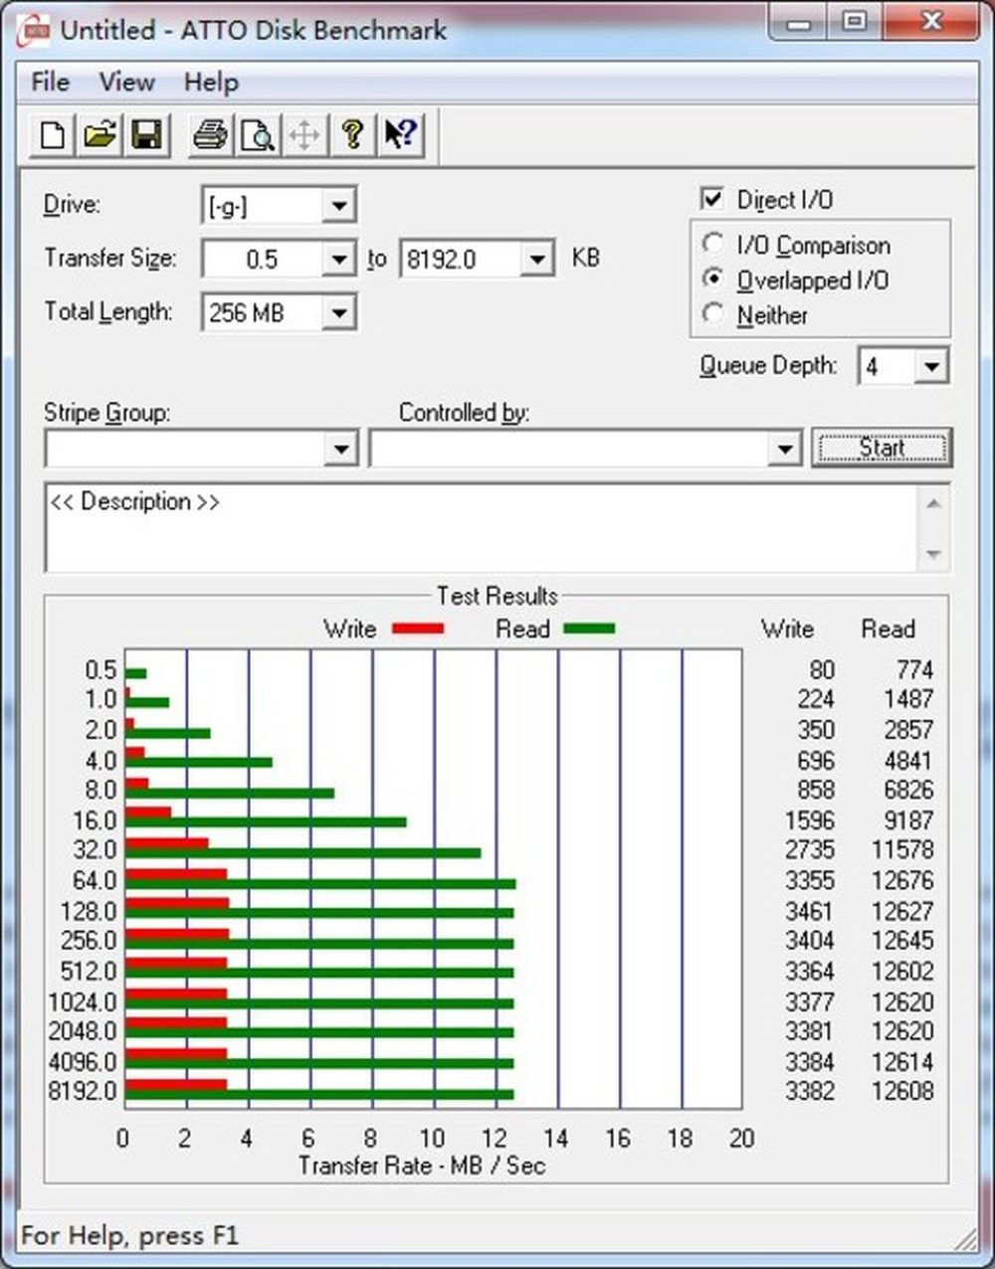Click the 64.0 row label
Screen dimensions: 995x1269
[95, 880]
